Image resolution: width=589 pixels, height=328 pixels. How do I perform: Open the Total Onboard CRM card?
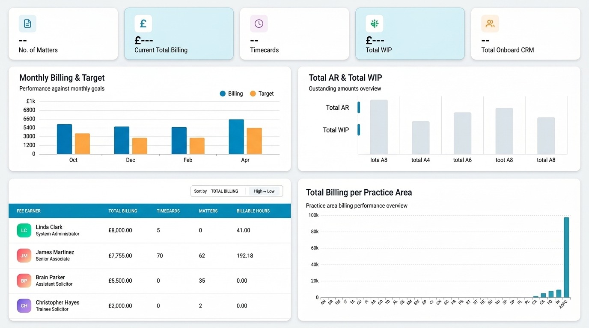coord(525,34)
